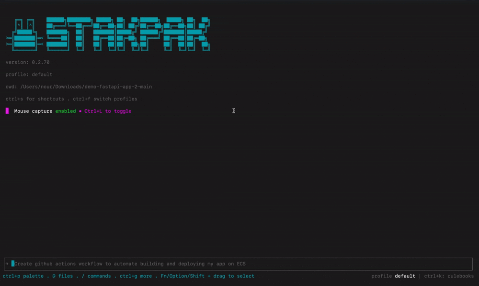Select the default profile label
This screenshot has height=286, width=479.
pos(405,276)
